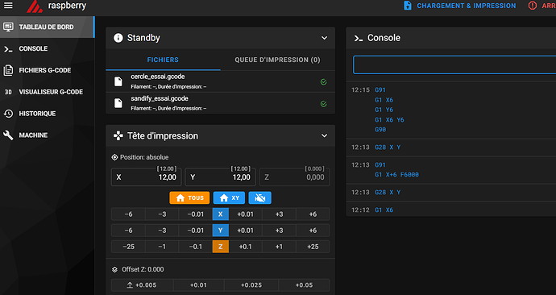Select the Fichiers tab

coord(163,60)
